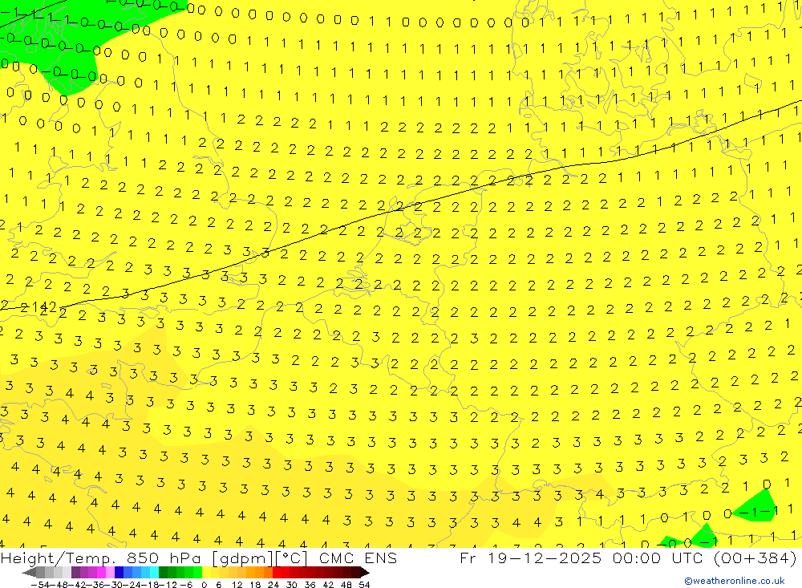Click legend value 36
Image resolution: width=802 pixels, height=588 pixels.
click(310, 585)
